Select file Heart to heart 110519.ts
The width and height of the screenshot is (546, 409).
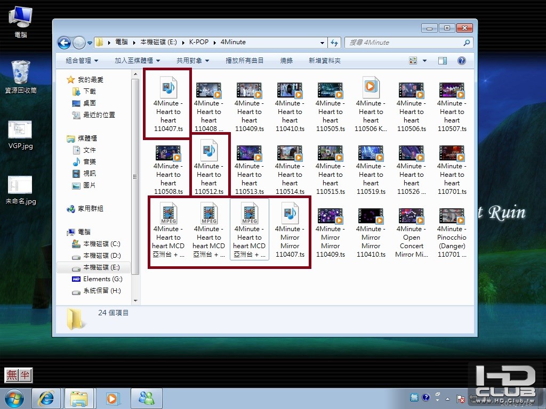pos(371,170)
